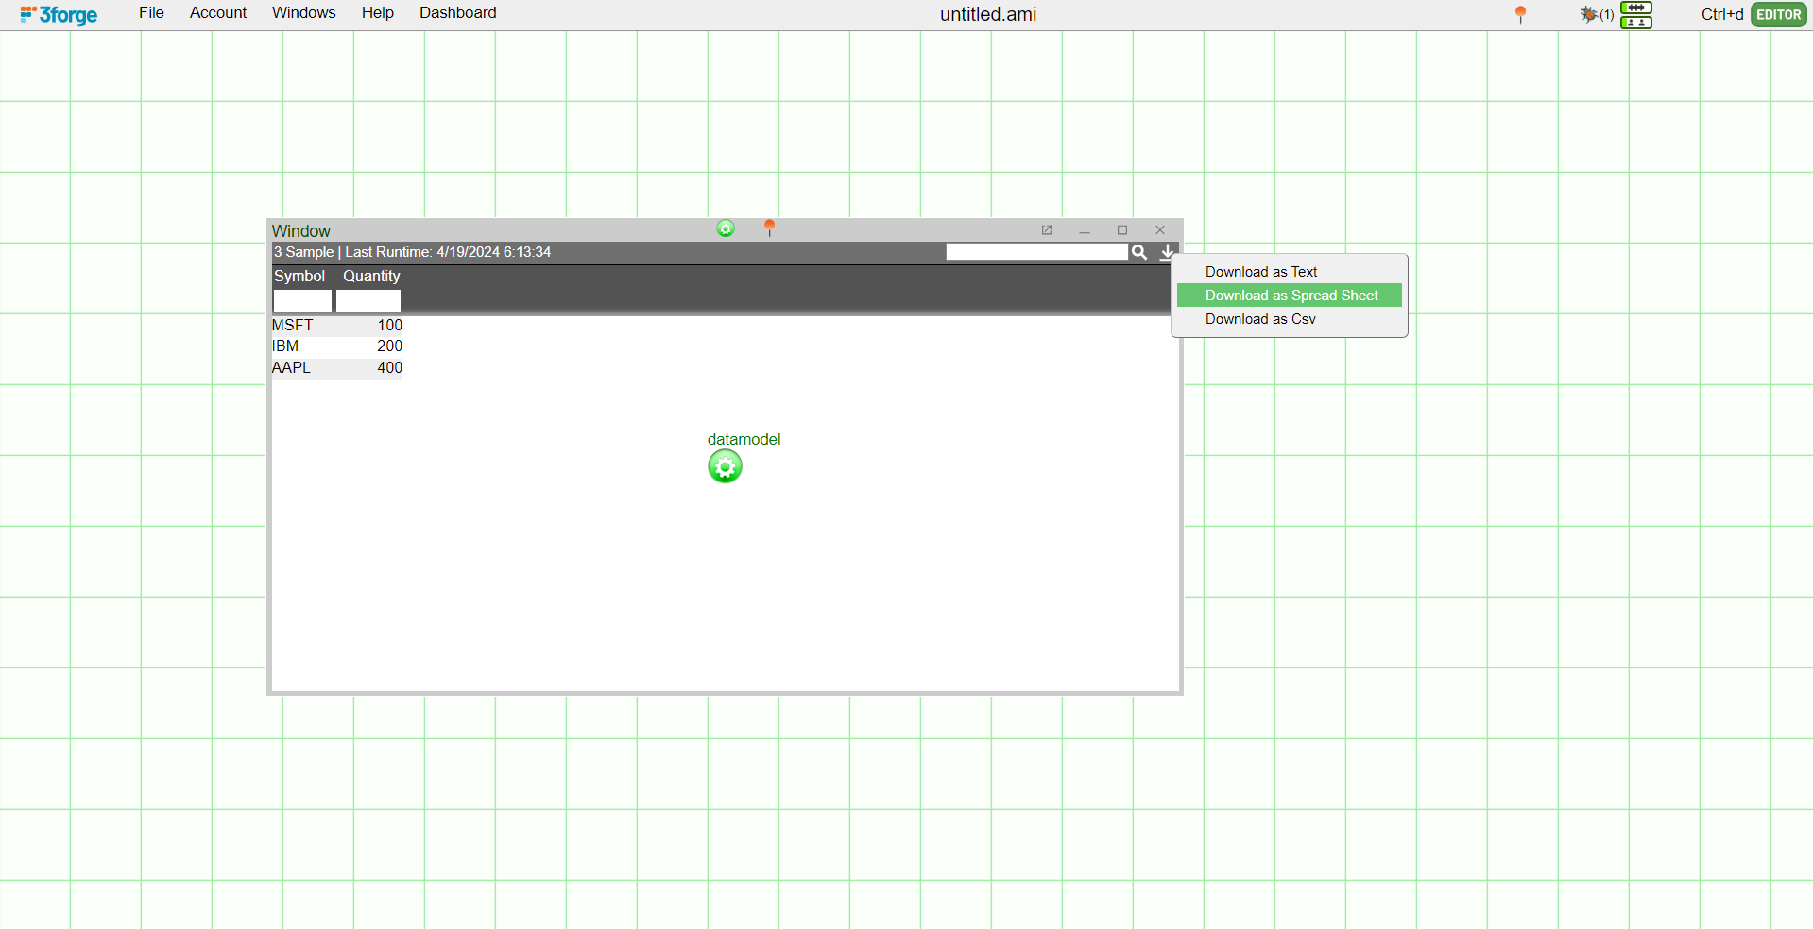
Task: Click the 3forge logo
Action: [x=57, y=14]
